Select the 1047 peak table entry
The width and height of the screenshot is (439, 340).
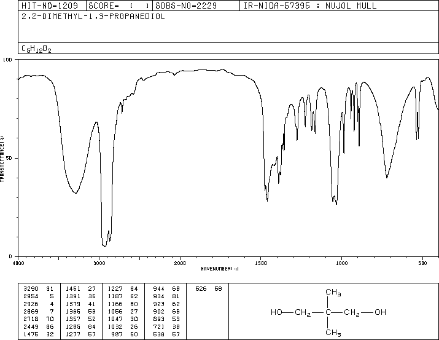pos(123,319)
